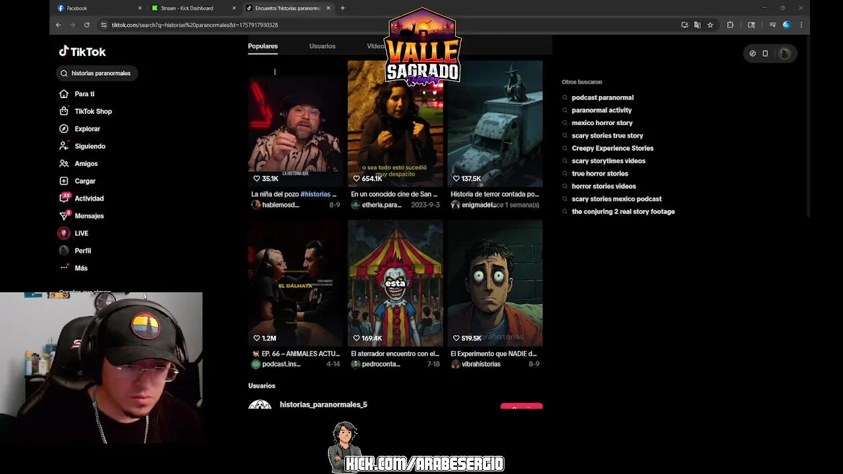Search suggestion Creepy Experience Stories
This screenshot has width=843, height=474.
(x=612, y=148)
